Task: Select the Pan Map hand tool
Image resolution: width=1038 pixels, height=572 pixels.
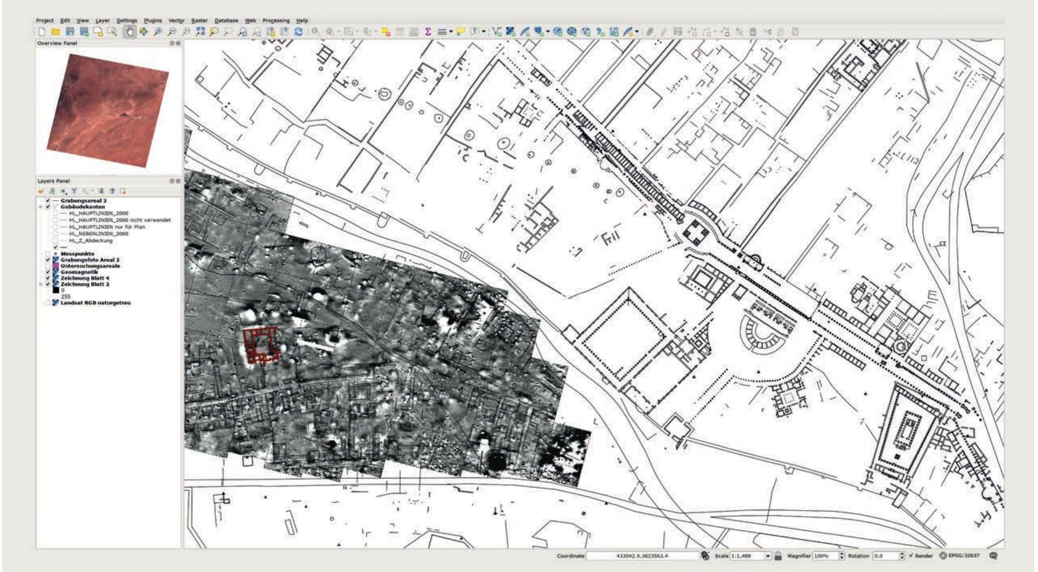Action: point(130,32)
